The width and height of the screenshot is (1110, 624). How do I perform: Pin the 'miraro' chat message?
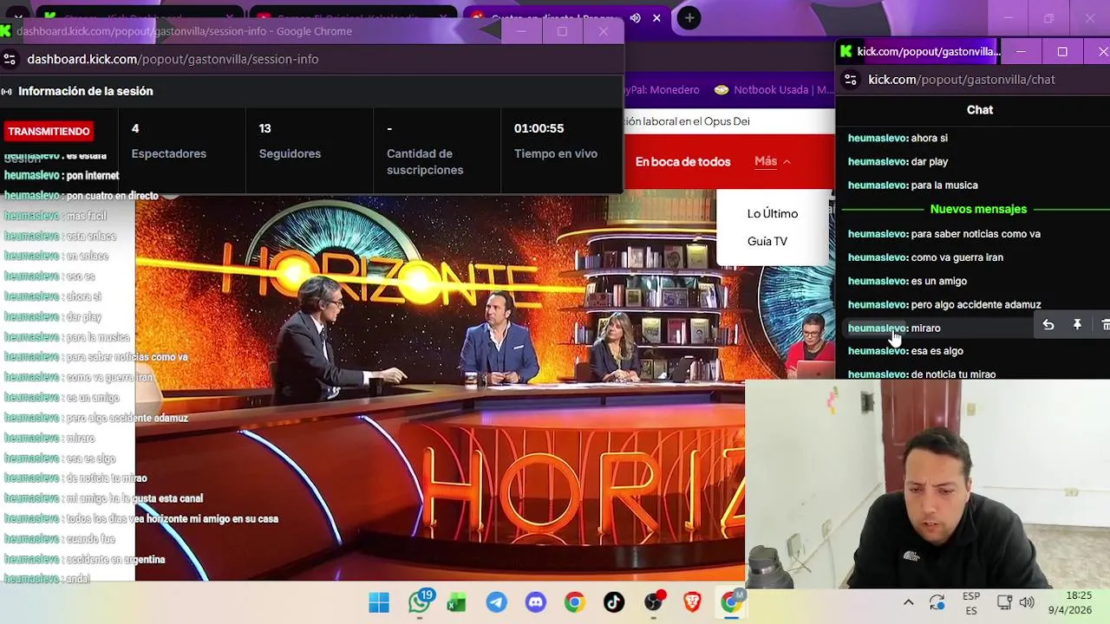1077,325
